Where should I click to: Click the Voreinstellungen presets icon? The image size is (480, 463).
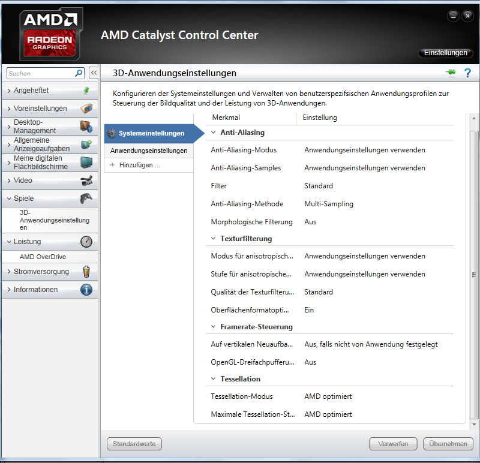(86, 109)
